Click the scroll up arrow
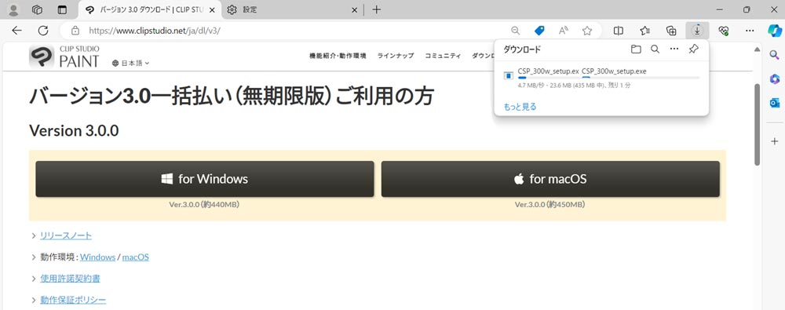 (x=757, y=49)
